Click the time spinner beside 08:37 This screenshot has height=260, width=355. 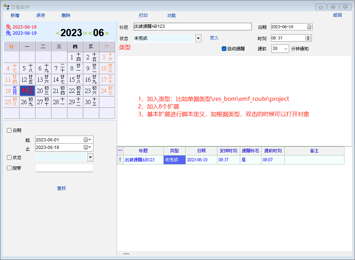point(308,38)
